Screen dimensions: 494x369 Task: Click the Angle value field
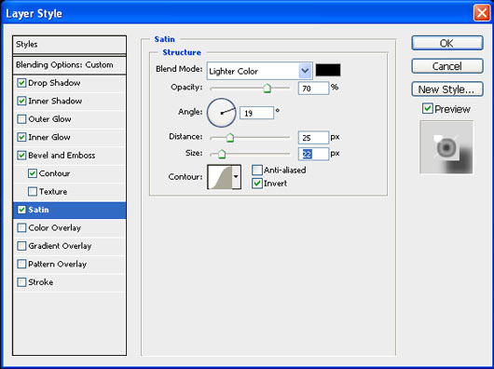click(x=256, y=113)
